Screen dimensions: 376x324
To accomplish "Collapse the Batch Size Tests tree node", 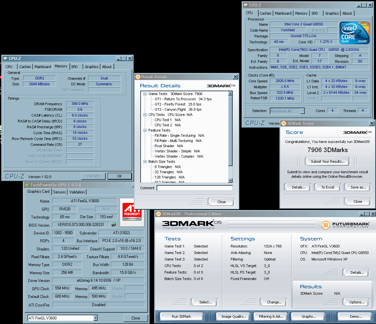I will click(x=145, y=162).
